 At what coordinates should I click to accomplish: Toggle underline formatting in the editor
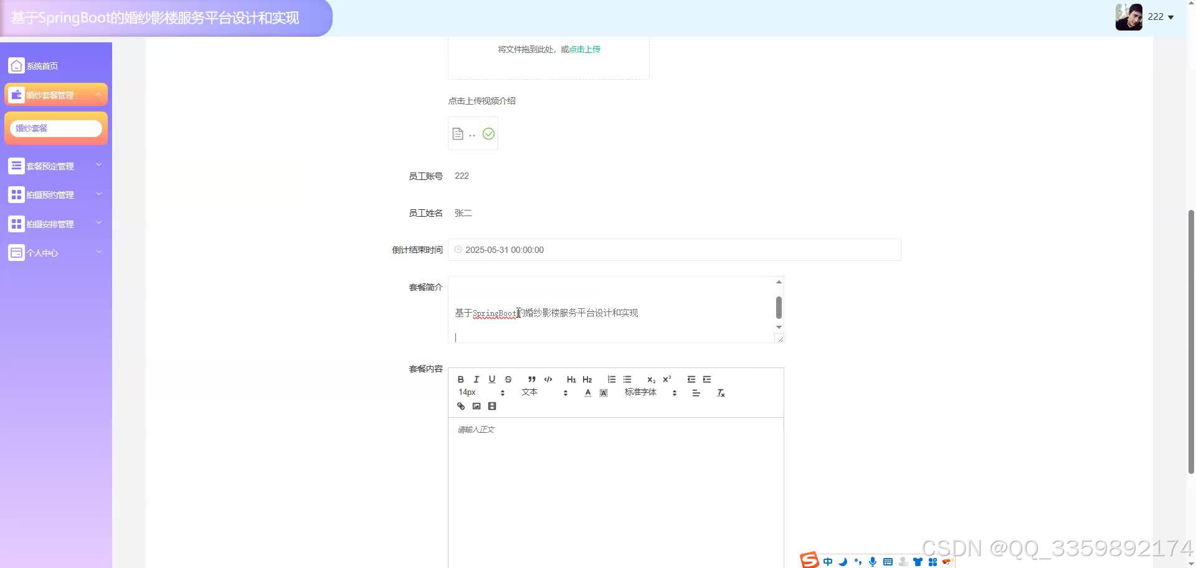pyautogui.click(x=492, y=379)
